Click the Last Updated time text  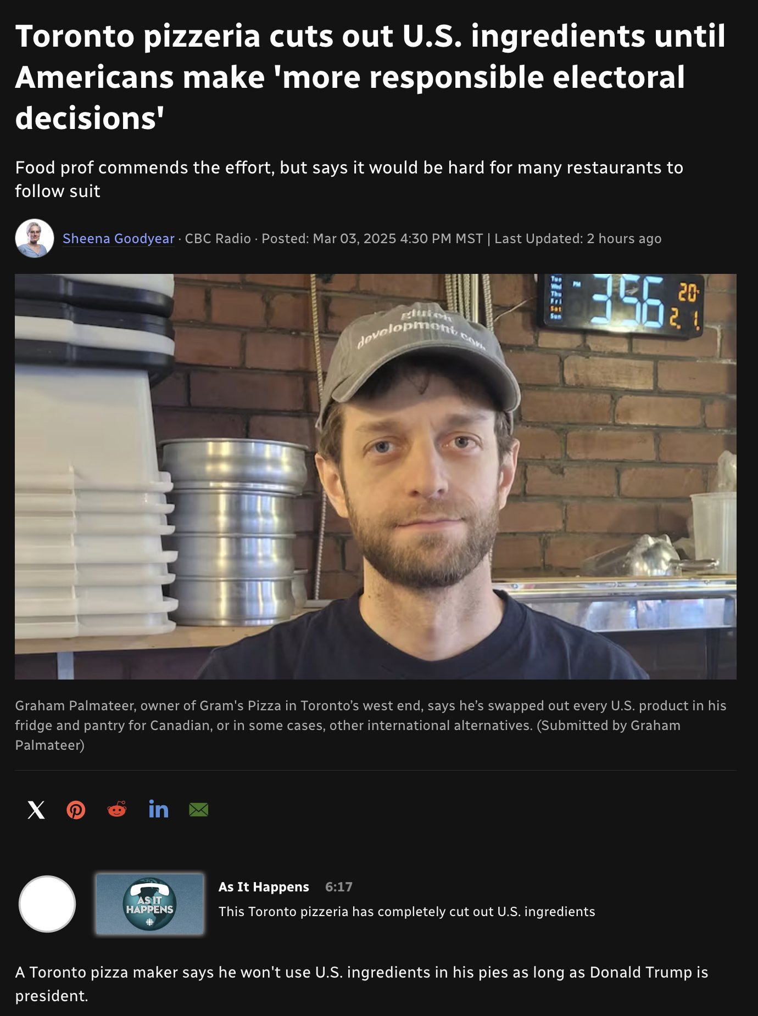[578, 239]
